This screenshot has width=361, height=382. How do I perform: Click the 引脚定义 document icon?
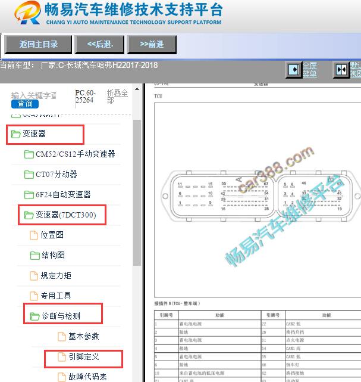pos(62,357)
